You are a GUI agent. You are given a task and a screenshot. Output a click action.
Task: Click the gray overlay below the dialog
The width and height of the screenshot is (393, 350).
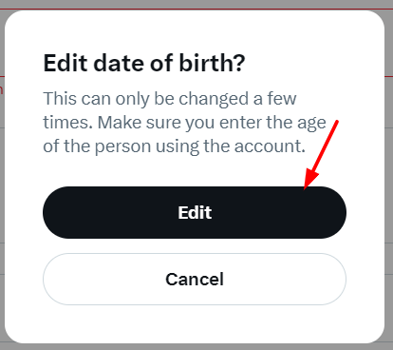[196, 347]
